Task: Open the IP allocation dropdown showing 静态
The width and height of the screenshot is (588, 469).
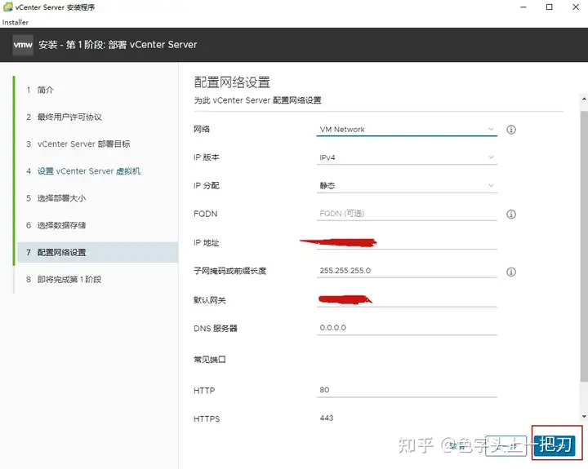Action: point(407,185)
